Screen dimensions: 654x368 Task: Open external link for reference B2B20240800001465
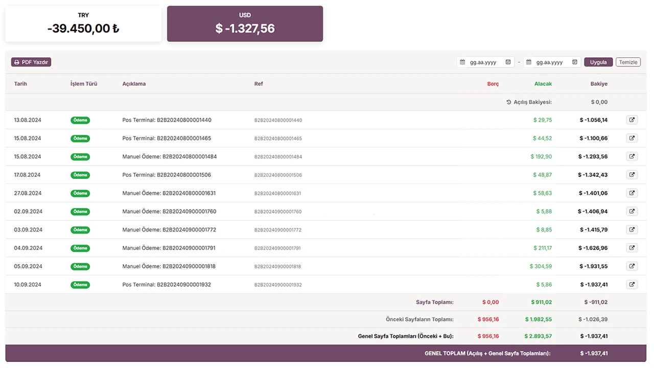click(632, 139)
